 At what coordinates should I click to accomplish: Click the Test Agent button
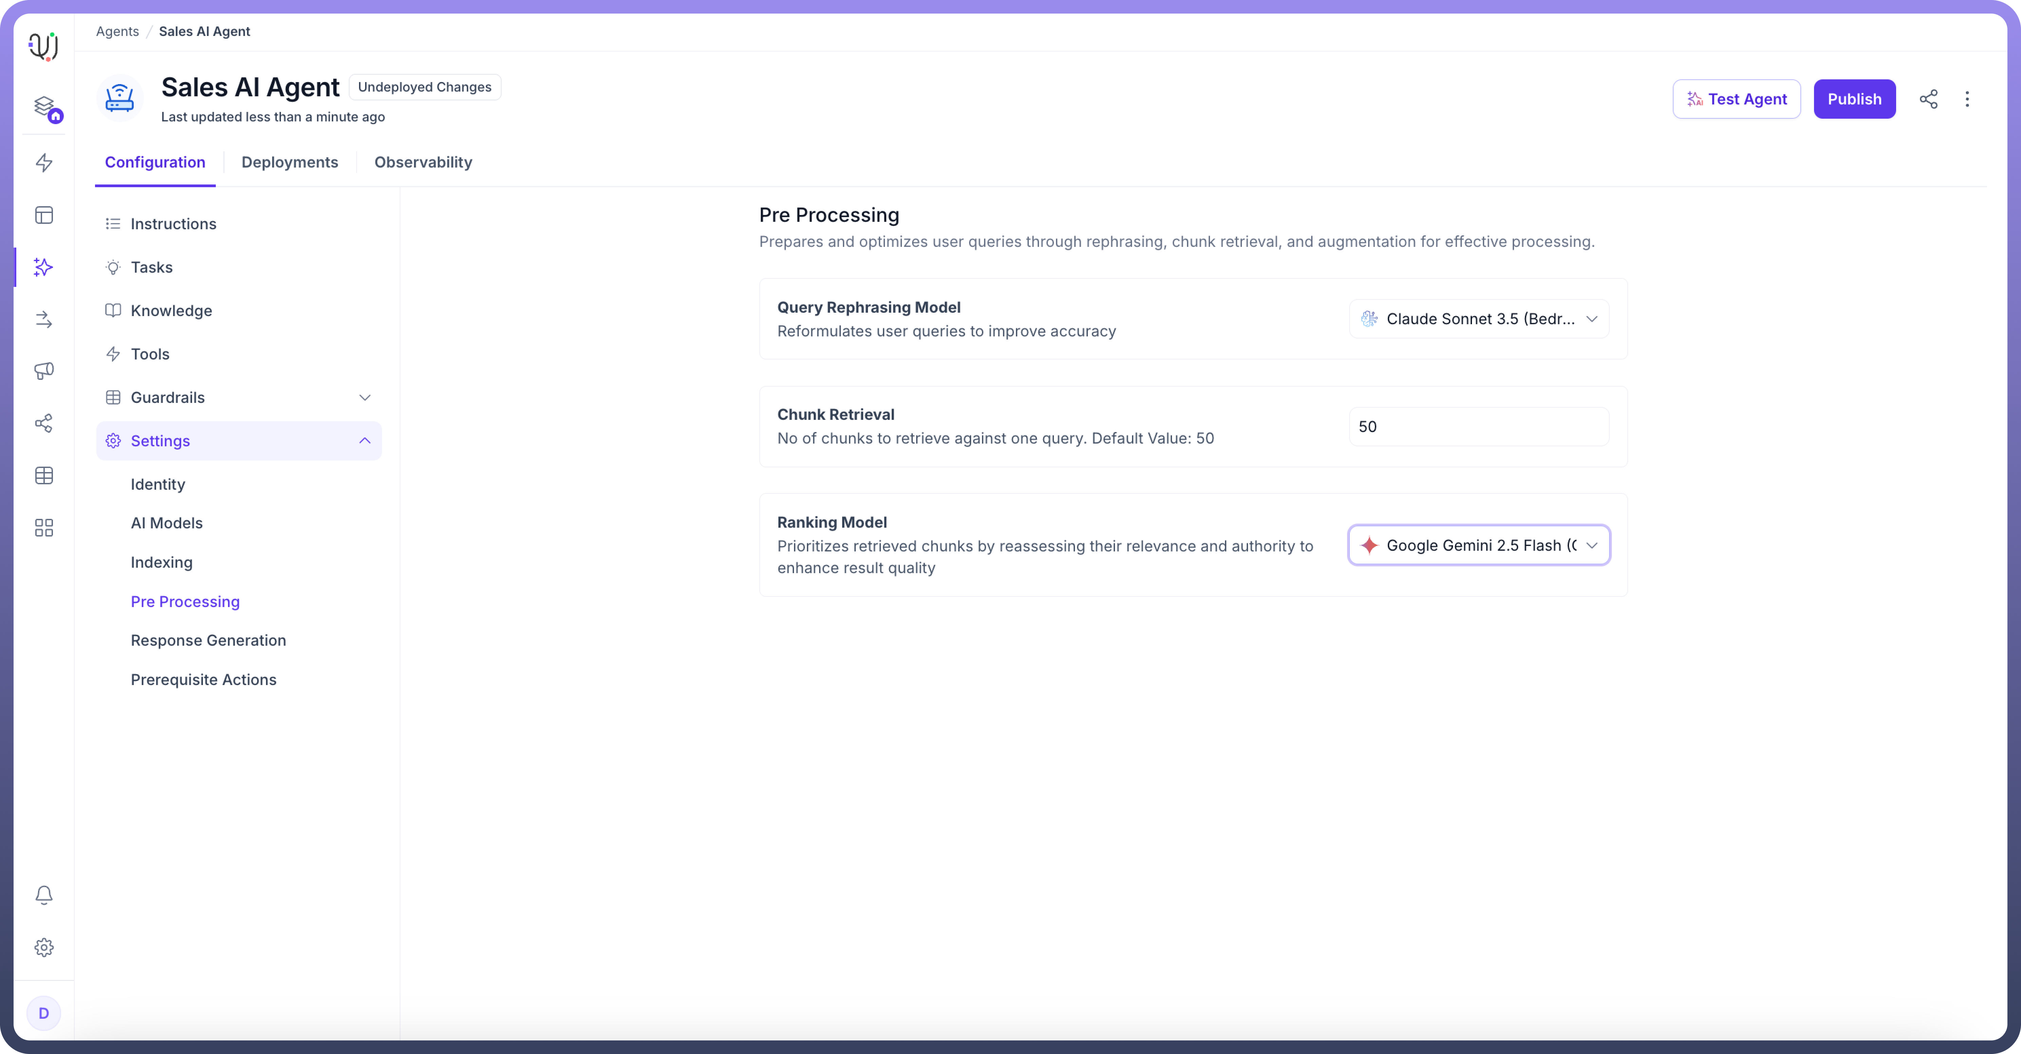1736,99
